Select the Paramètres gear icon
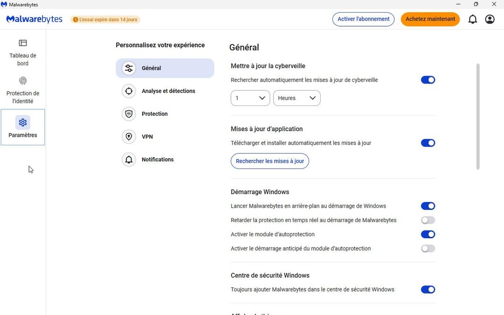Image resolution: width=504 pixels, height=315 pixels. [x=23, y=122]
